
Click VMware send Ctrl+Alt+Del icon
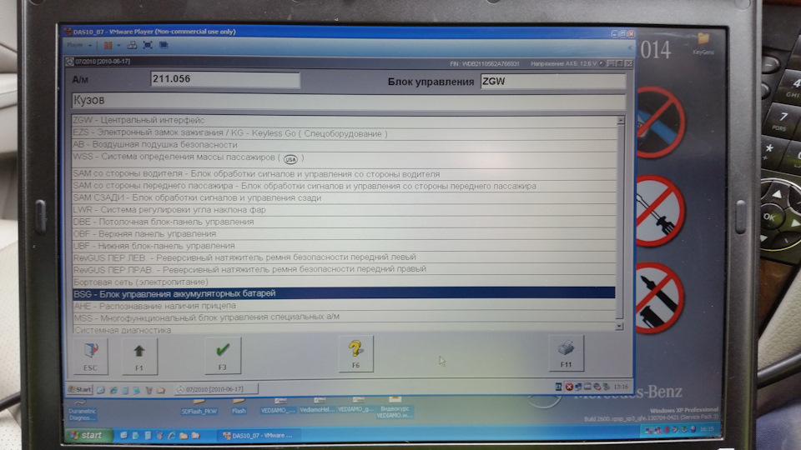point(132,45)
